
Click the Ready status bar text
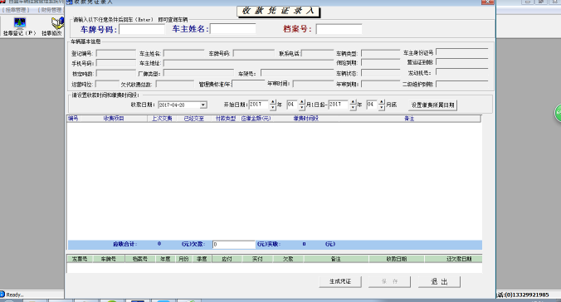coord(14,295)
